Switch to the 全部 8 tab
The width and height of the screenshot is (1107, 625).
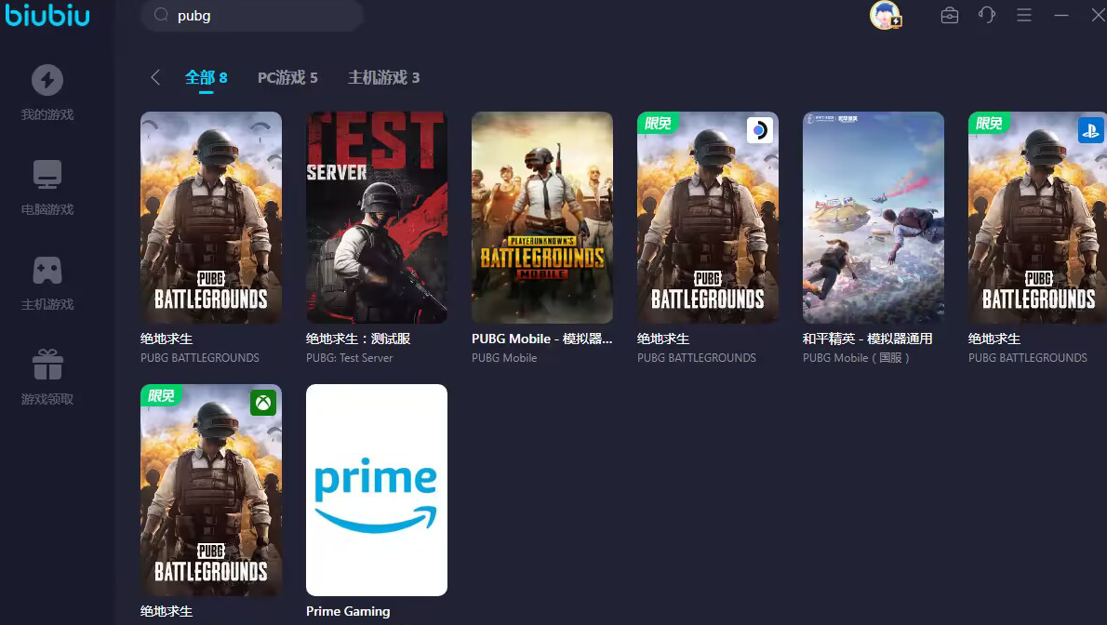click(207, 78)
